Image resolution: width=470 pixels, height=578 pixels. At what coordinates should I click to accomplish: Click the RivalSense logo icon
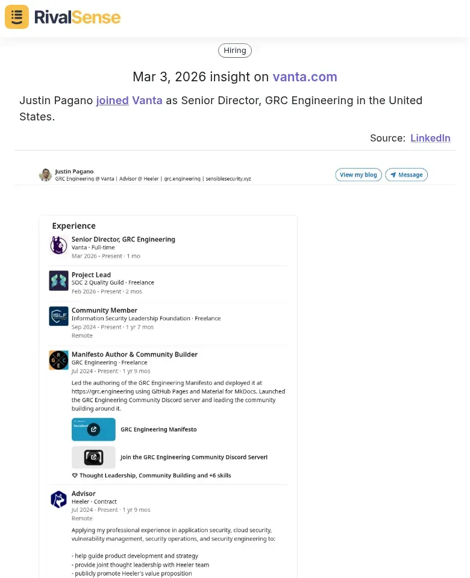[x=16, y=17]
